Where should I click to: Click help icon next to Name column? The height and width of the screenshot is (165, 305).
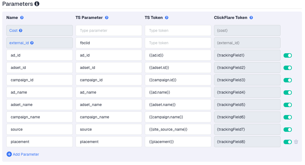(22, 18)
